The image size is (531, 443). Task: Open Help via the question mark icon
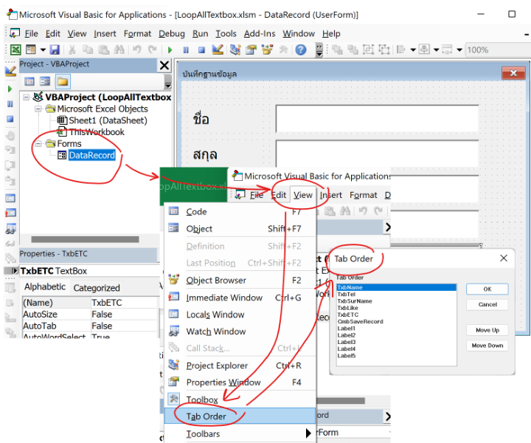pos(301,49)
